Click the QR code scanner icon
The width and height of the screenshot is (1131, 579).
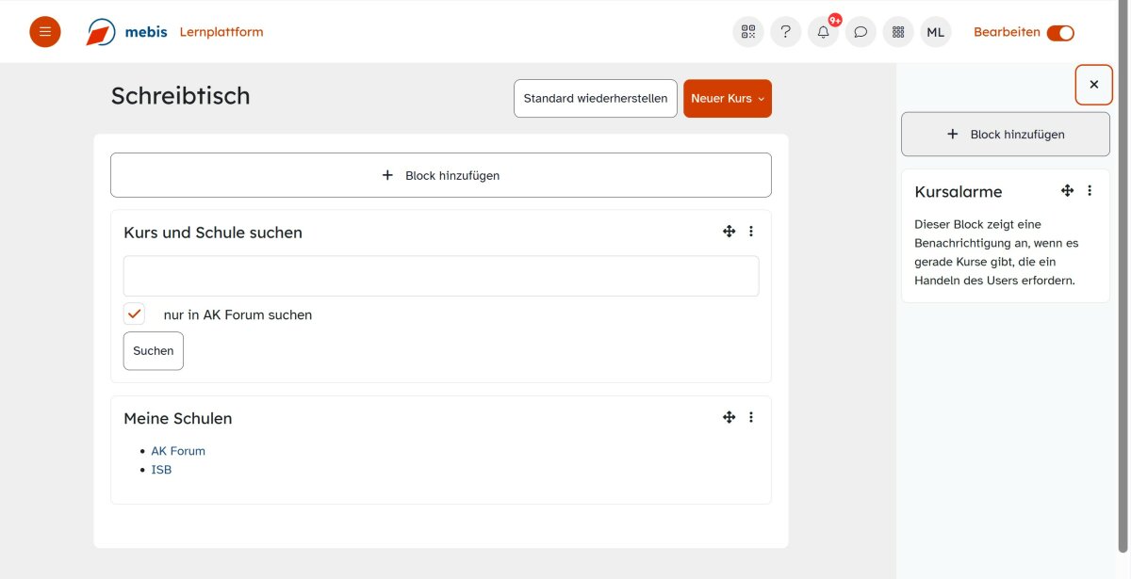(748, 32)
